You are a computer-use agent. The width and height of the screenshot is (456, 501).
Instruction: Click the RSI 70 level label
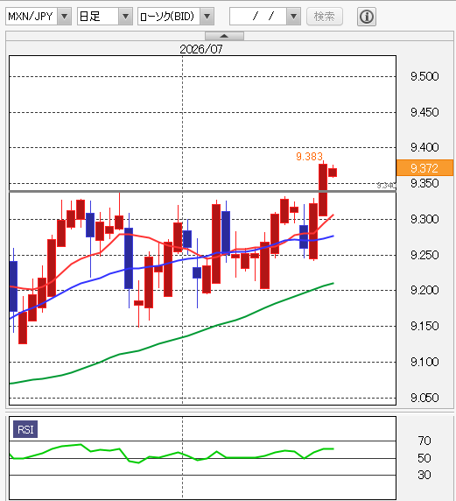coord(424,441)
